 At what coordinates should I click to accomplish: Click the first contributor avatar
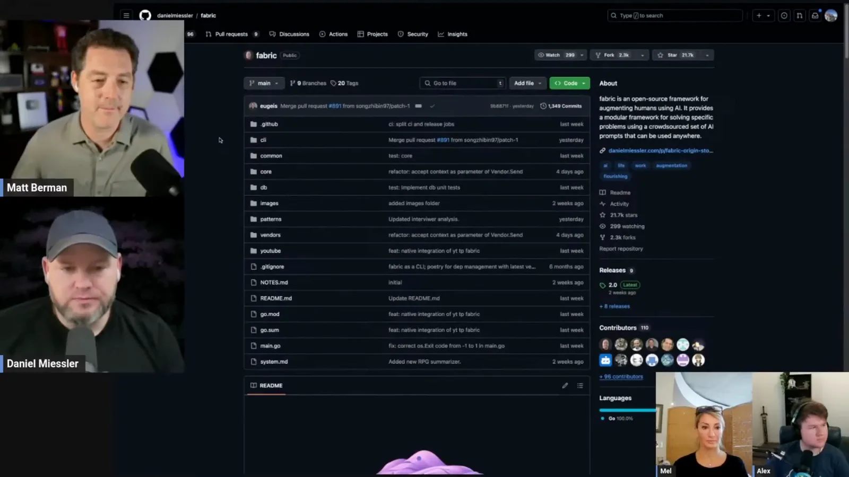[x=605, y=344]
